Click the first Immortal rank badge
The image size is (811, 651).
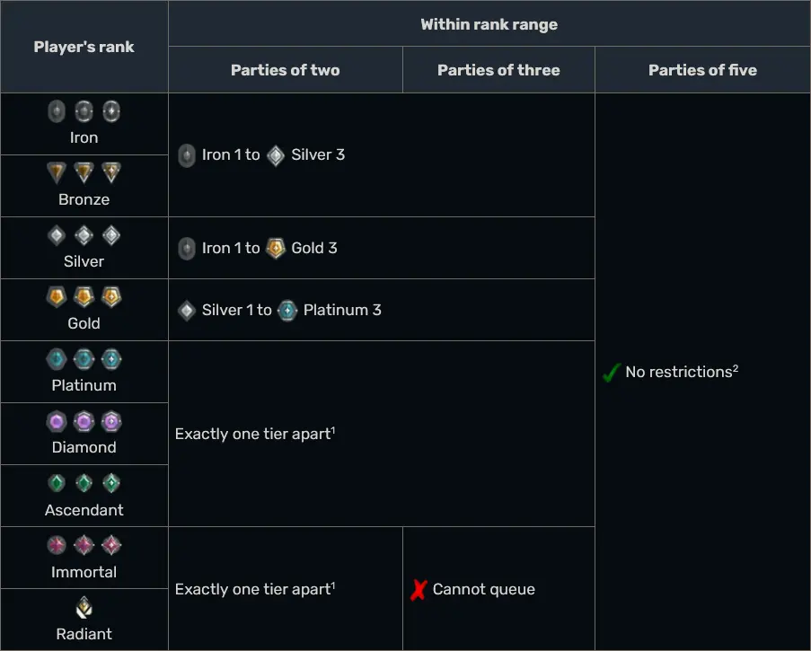[57, 545]
